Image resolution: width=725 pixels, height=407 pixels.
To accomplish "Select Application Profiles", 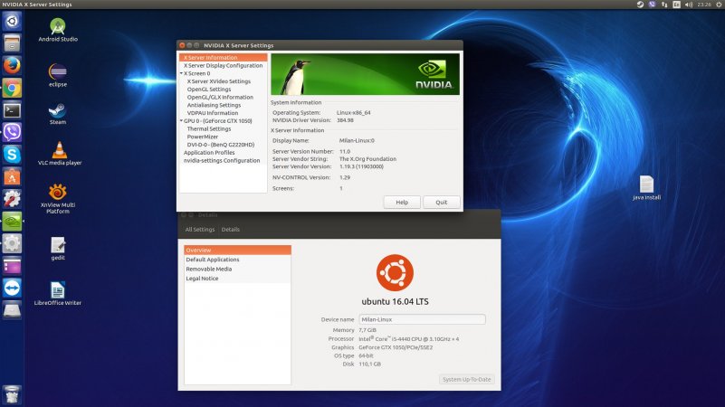I will point(209,153).
